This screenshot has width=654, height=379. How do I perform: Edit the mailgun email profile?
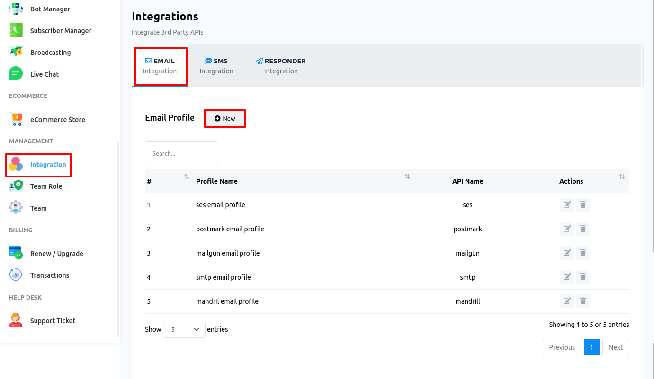(x=567, y=253)
